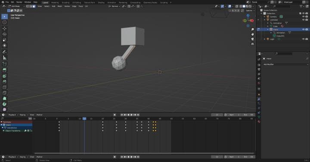Open the Add Modifier dropdown

[x=286, y=64]
